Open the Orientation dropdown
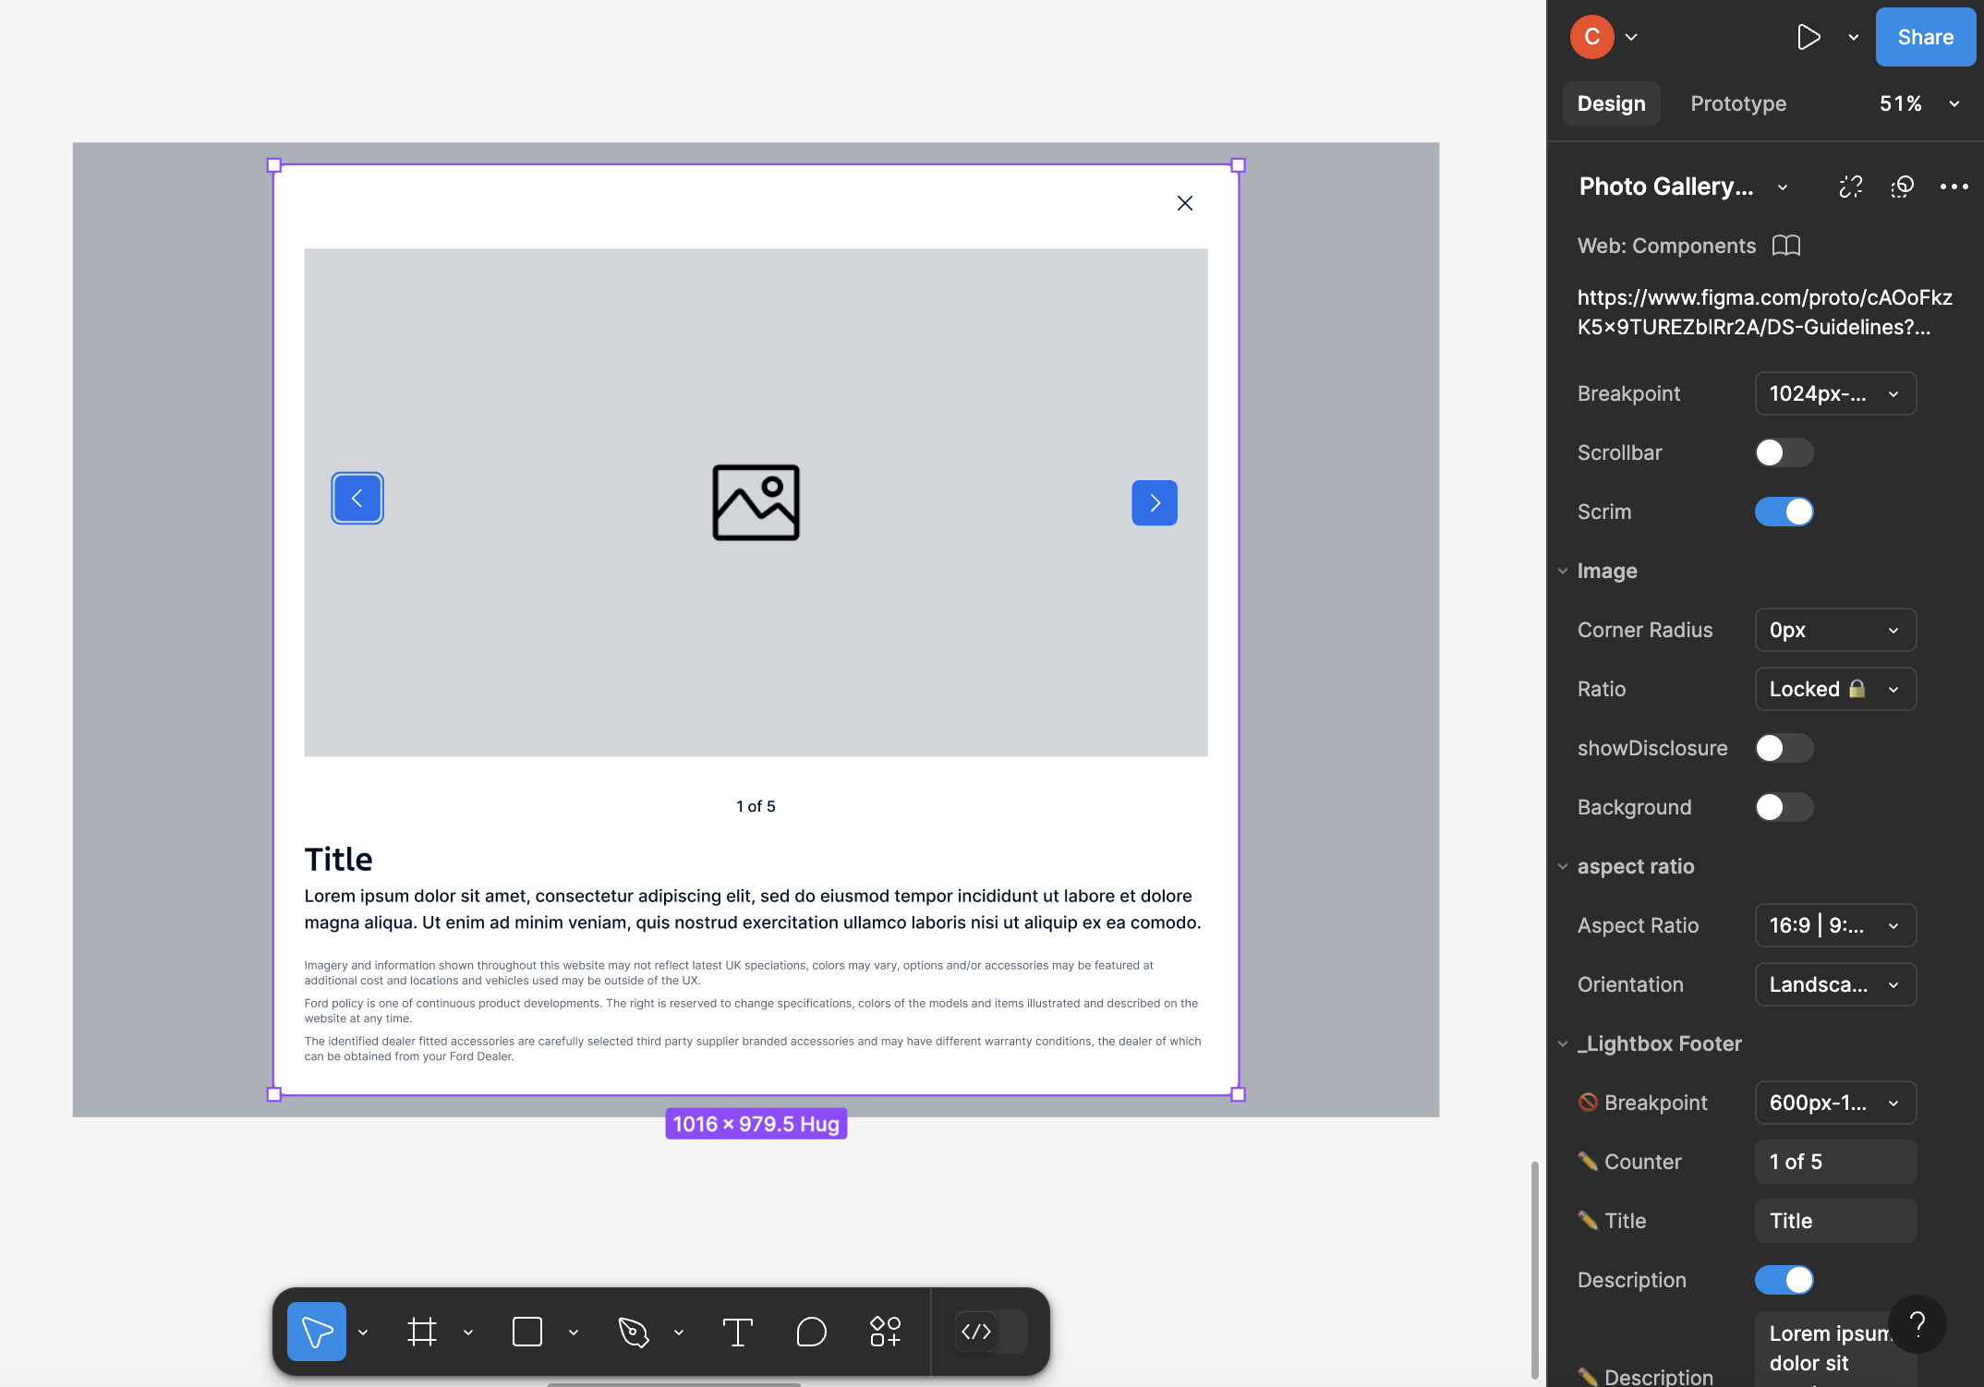Screen dimensions: 1984x1387 1834,984
